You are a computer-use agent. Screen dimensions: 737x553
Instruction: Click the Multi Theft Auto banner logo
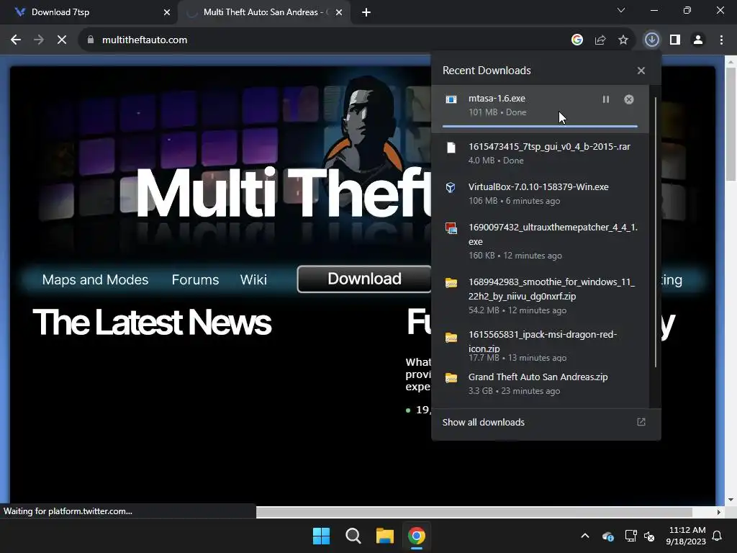(x=284, y=193)
